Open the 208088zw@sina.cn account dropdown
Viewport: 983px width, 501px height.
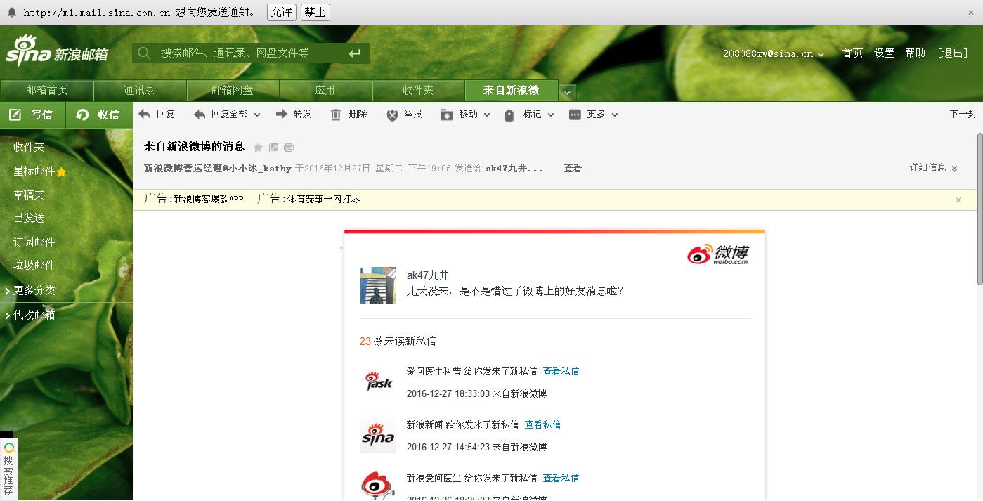tap(774, 53)
